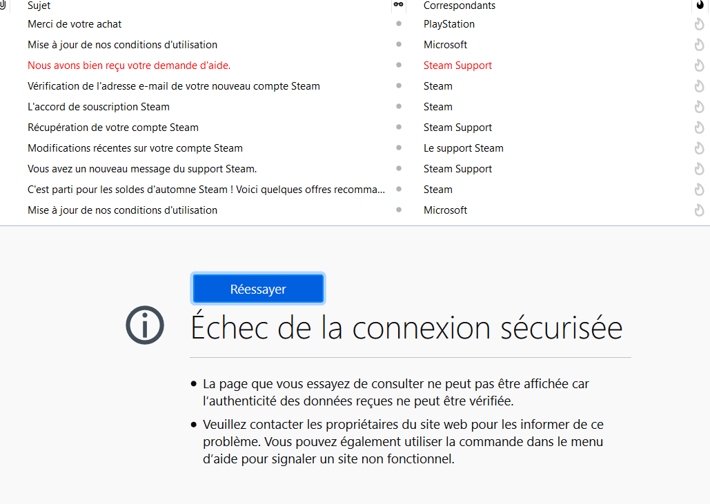
Task: Toggle read dot for Récupération de votre compte Steam
Action: (x=399, y=127)
